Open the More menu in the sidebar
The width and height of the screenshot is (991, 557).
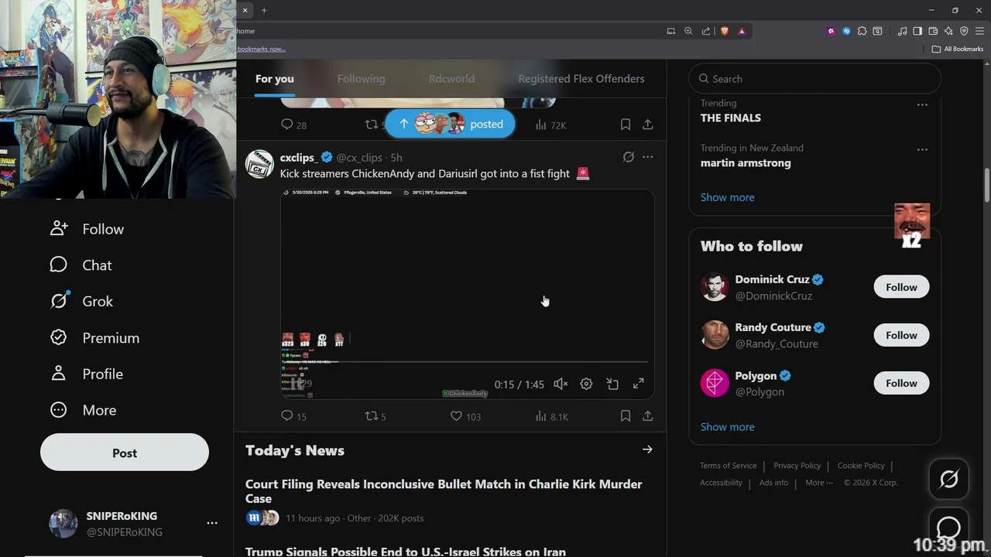(83, 410)
